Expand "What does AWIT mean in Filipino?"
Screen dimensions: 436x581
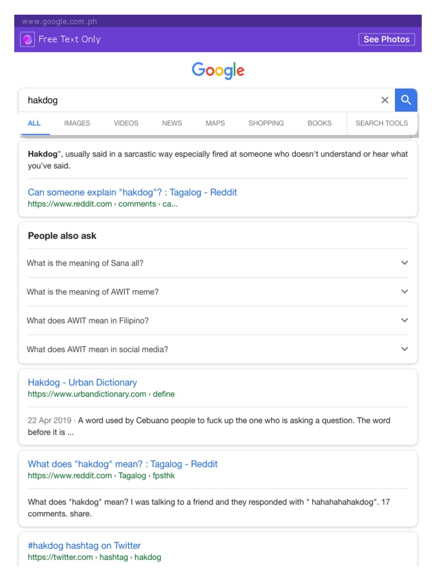coord(404,321)
